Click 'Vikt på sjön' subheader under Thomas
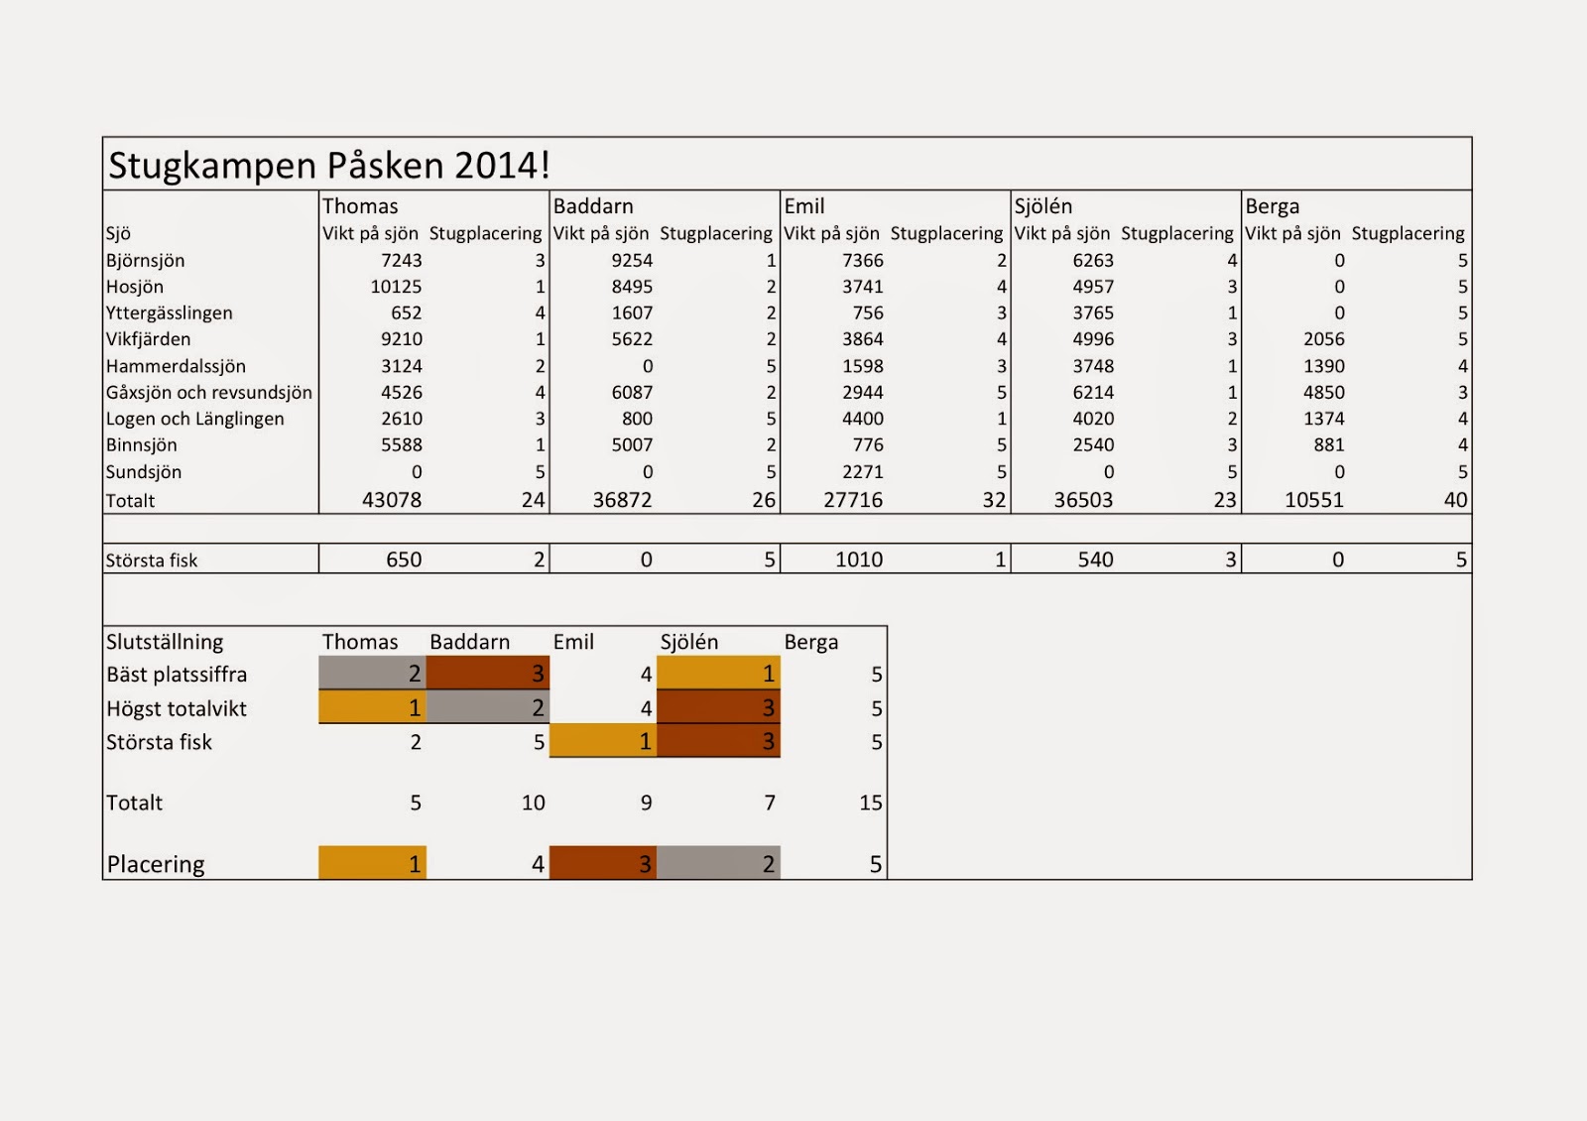 click(370, 233)
